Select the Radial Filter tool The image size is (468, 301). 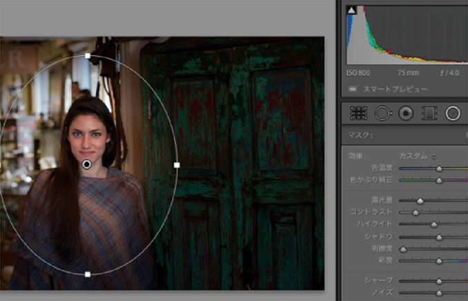coord(453,113)
